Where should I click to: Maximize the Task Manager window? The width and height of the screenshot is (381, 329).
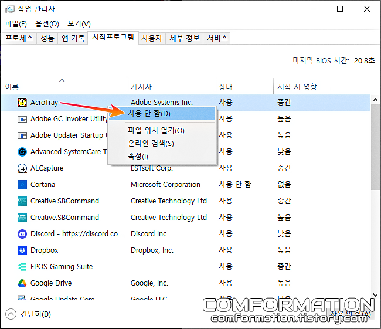pyautogui.click(x=340, y=9)
